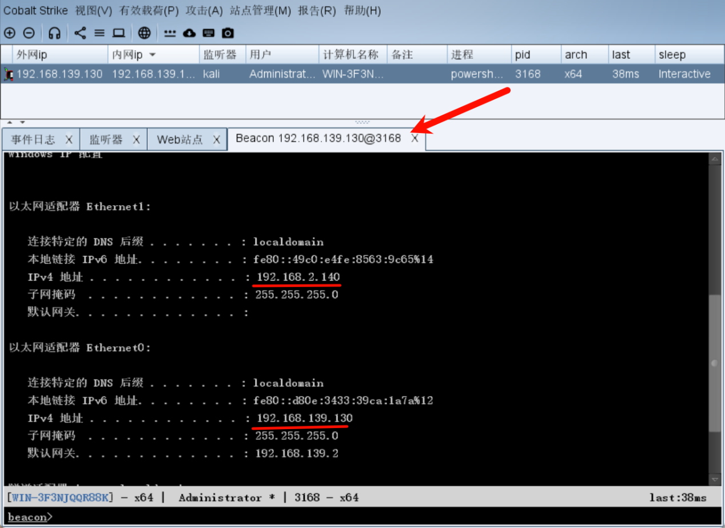Switch to the 监听器 tab
725x528 pixels.
coord(106,139)
